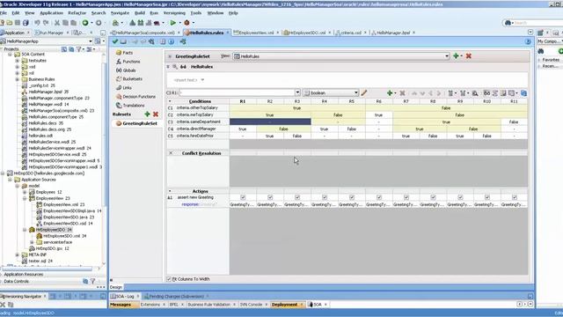Open the Refactor menu
Image resolution: width=563 pixels, height=317 pixels.
pos(77,13)
